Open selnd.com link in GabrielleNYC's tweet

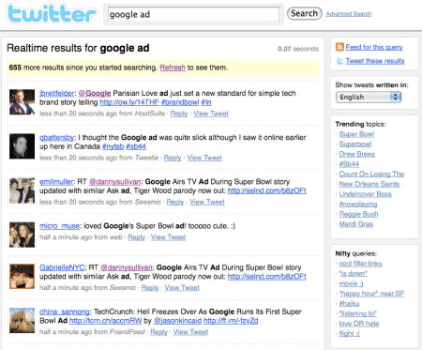click(267, 277)
